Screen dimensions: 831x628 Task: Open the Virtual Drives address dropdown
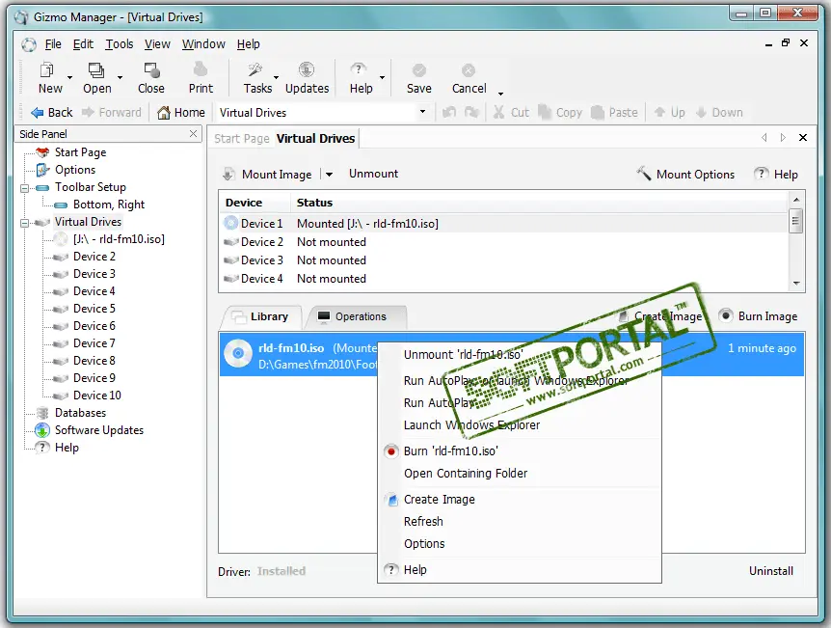[422, 113]
